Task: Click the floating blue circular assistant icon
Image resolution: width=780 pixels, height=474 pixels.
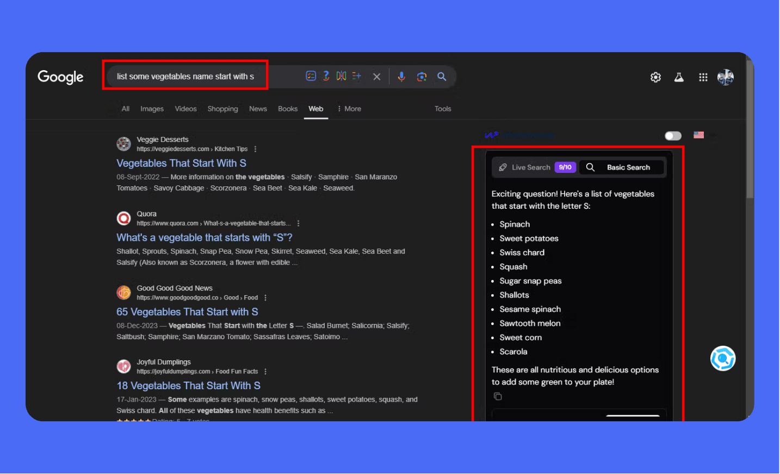Action: coord(723,359)
